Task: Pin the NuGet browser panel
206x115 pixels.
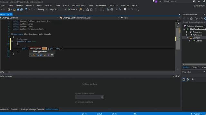Action: coord(176,76)
